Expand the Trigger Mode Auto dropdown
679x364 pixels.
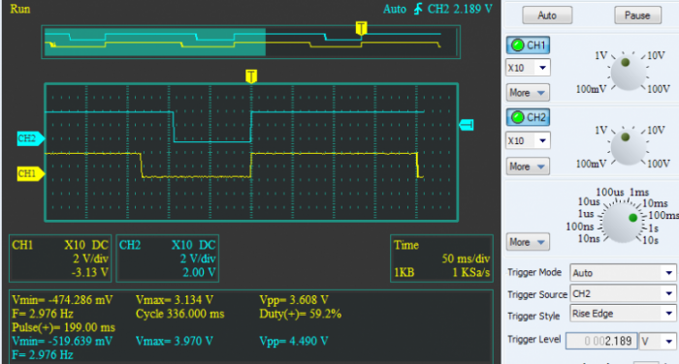tap(623, 273)
